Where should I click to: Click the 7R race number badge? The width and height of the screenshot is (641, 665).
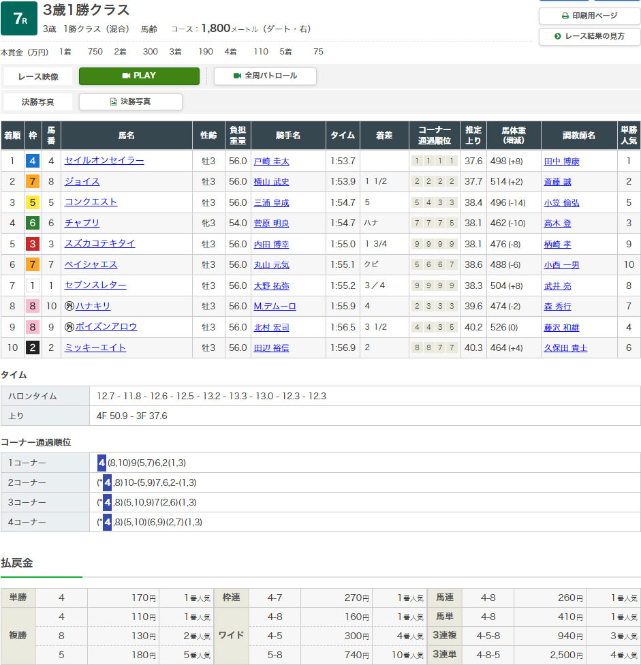[19, 18]
